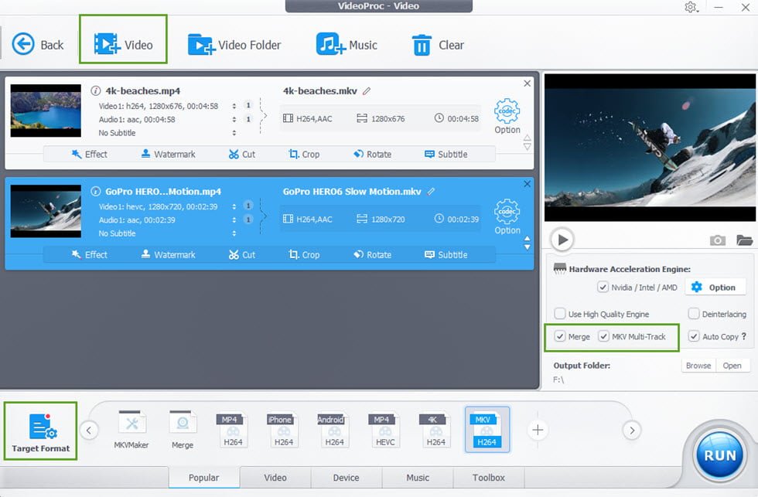Click the Add Video Folder icon
758x497 pixels.
tap(201, 45)
